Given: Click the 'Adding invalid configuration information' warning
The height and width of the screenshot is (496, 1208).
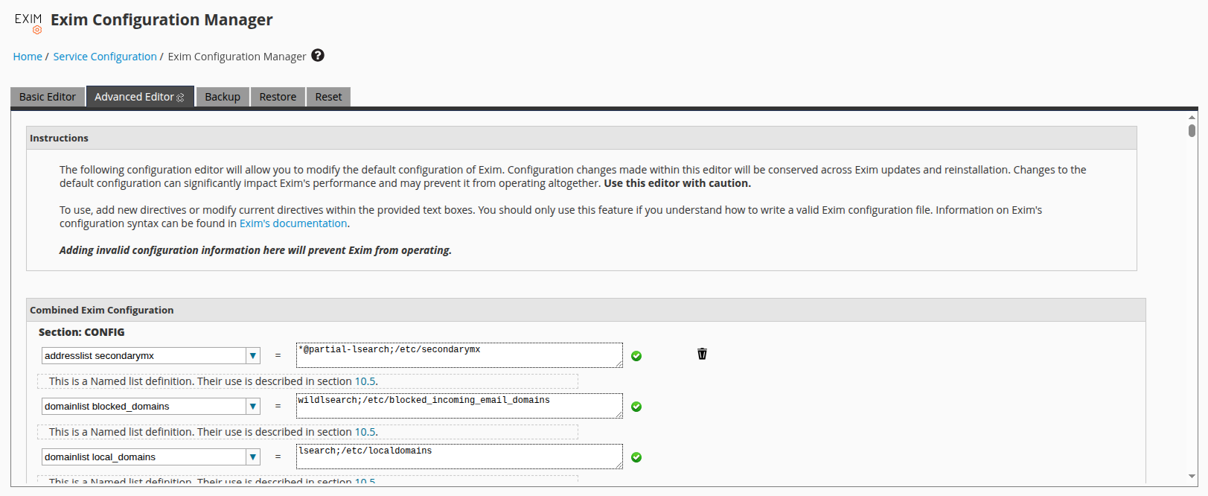Looking at the screenshot, I should point(255,250).
